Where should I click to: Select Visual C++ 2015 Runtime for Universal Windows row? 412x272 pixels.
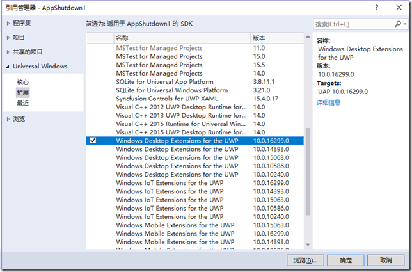pyautogui.click(x=195, y=124)
